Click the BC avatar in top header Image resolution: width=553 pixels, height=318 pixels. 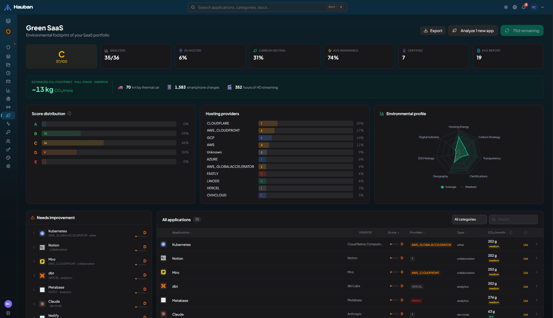pos(534,7)
